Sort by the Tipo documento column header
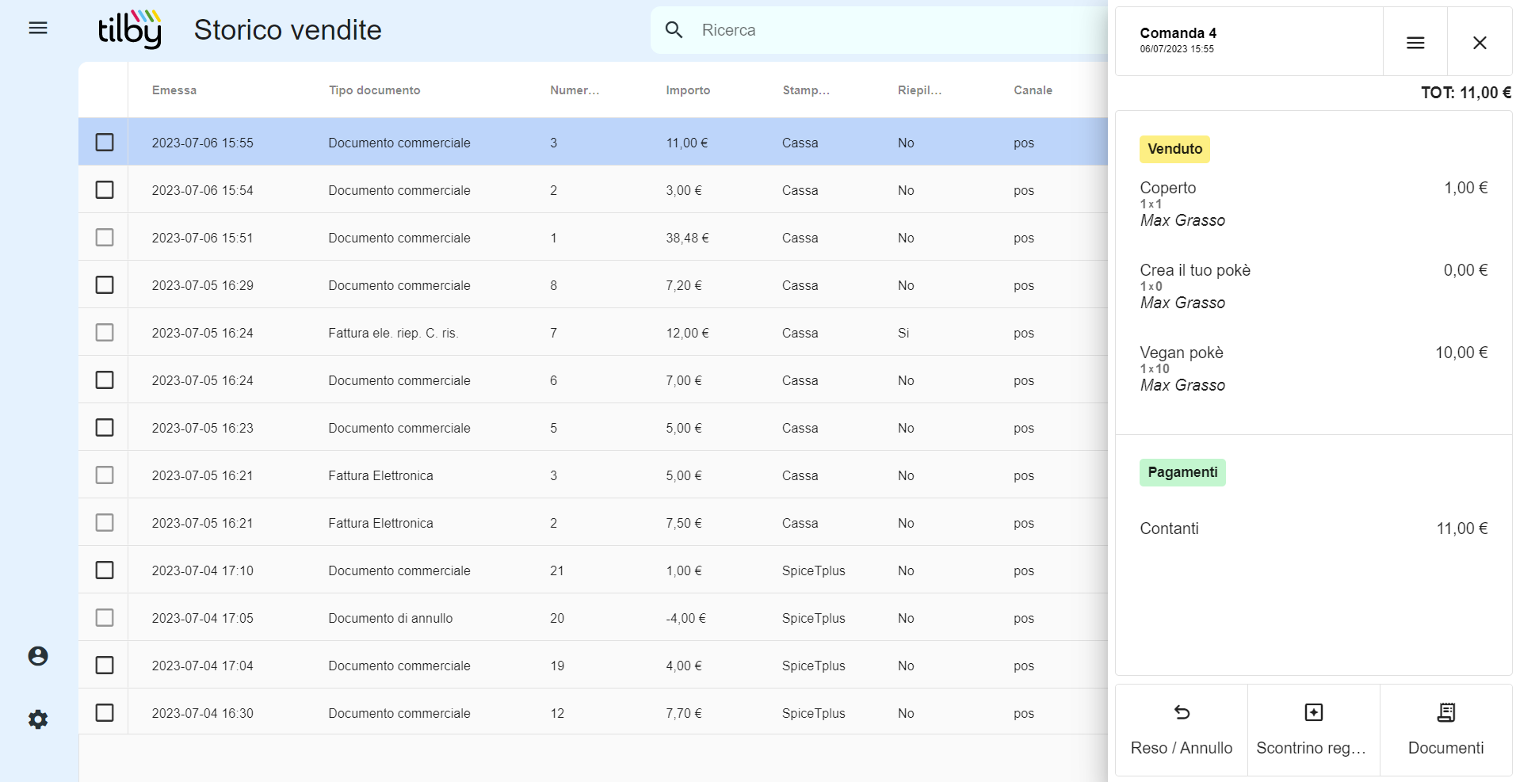 click(375, 90)
